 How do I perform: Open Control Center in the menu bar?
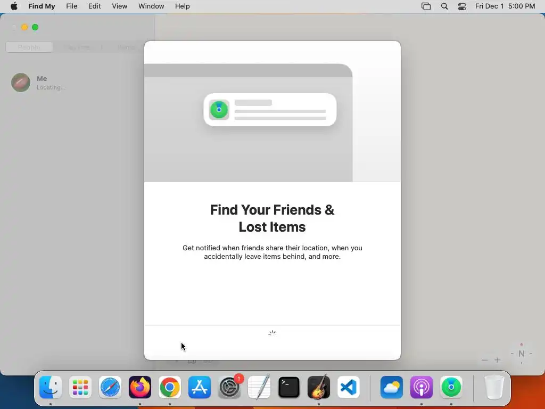point(462,6)
